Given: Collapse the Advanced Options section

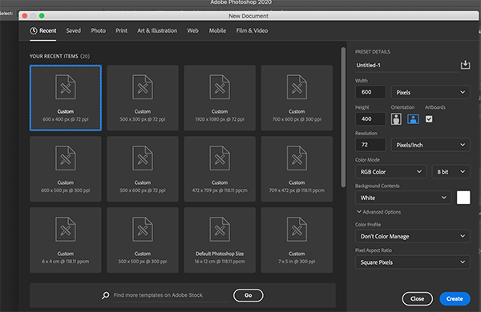Looking at the screenshot, I should point(378,212).
